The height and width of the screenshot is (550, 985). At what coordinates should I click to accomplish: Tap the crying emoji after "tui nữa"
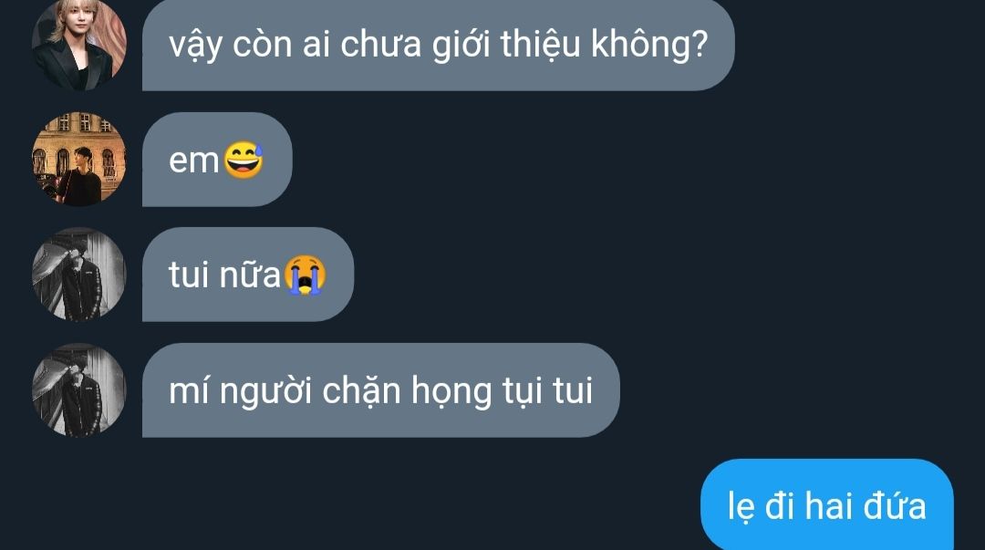point(305,275)
